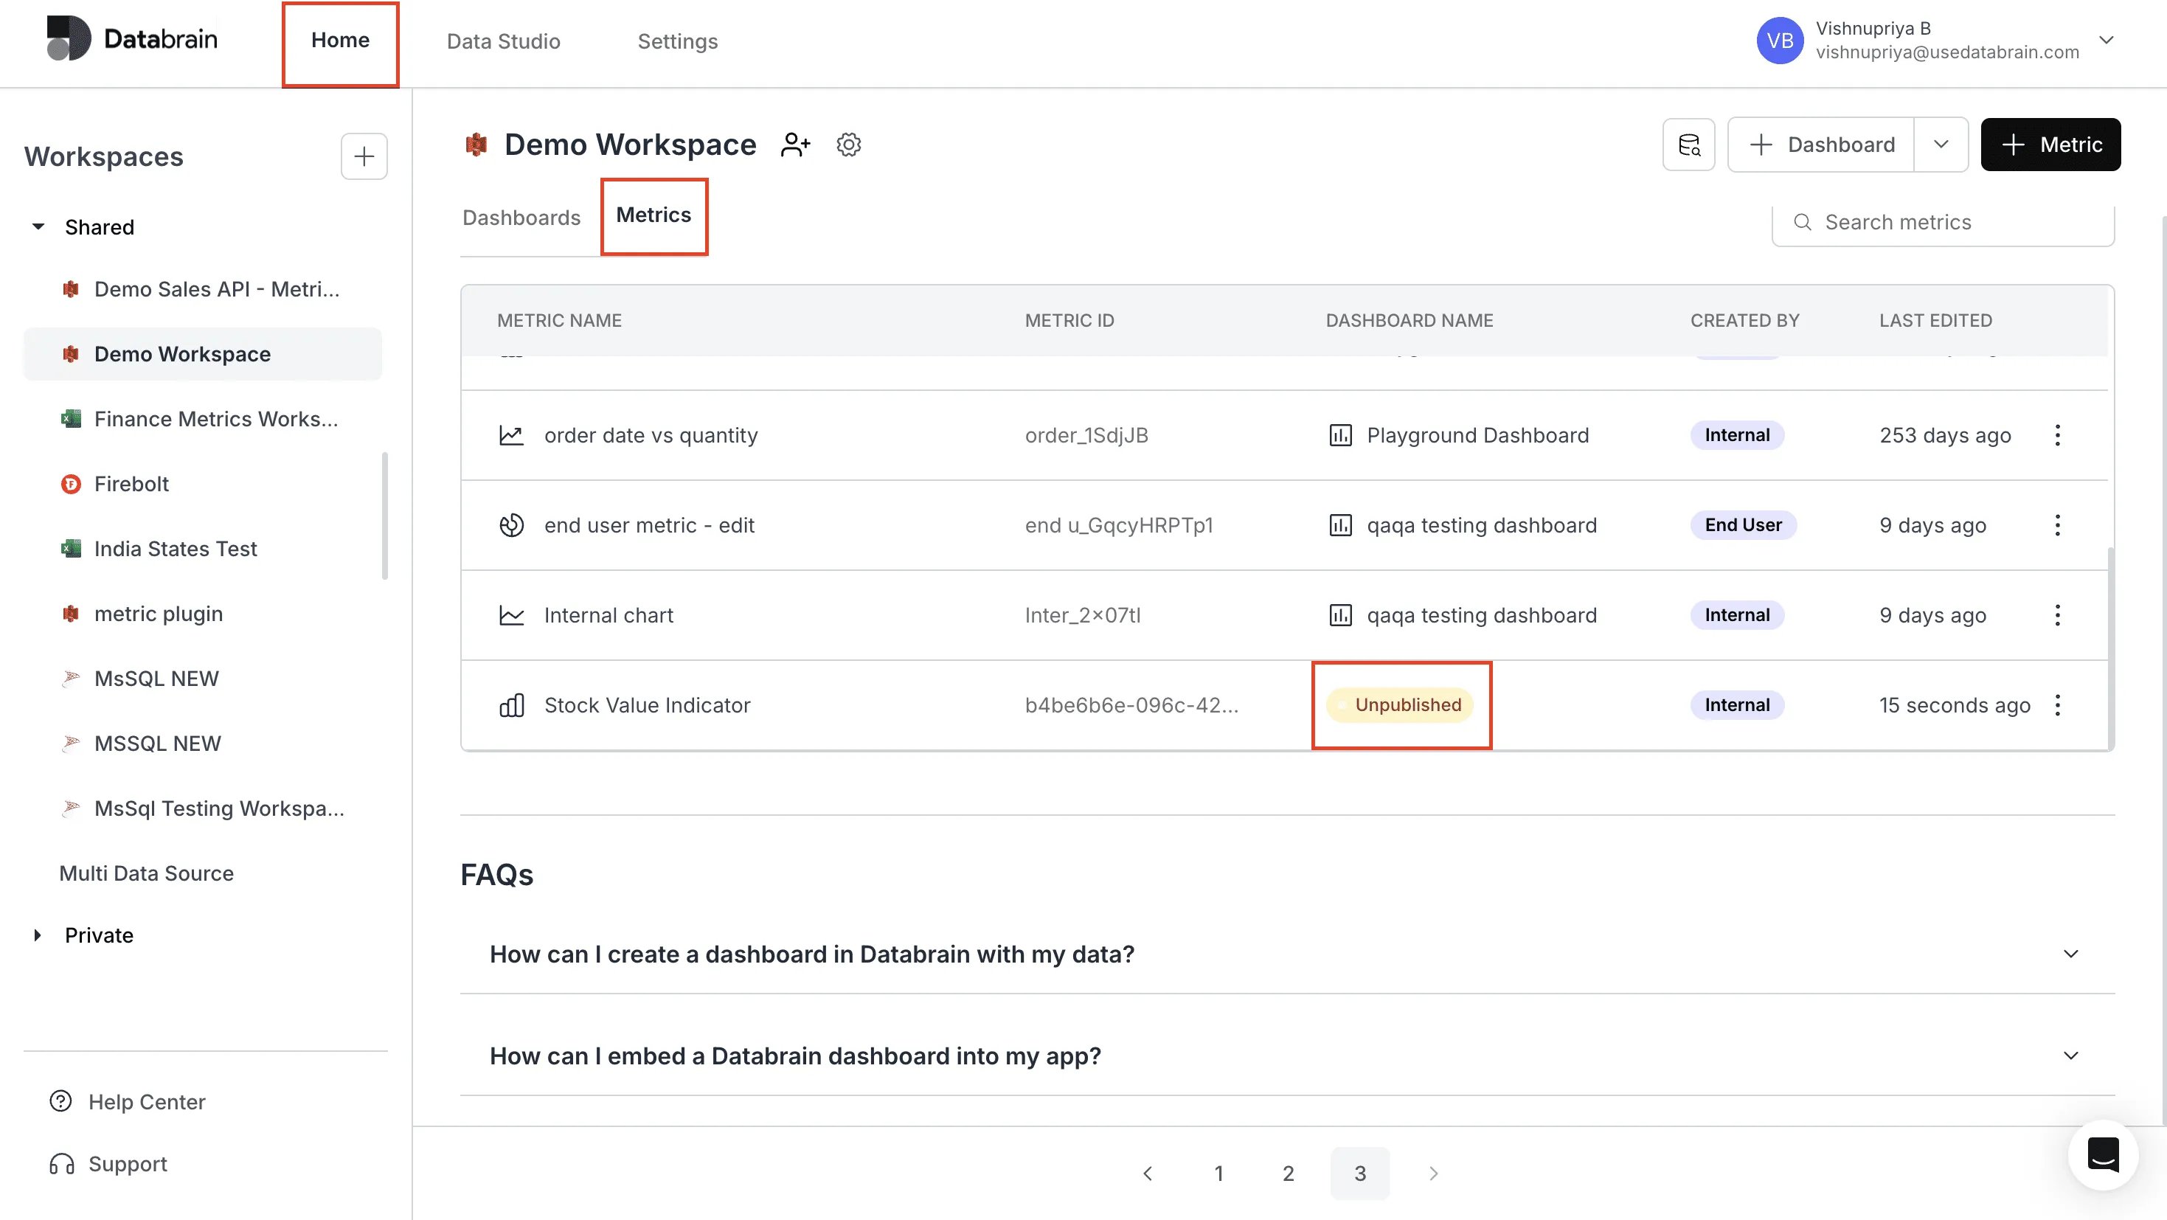Open Demo Workspace settings gear
Image resolution: width=2167 pixels, height=1220 pixels.
[x=849, y=145]
